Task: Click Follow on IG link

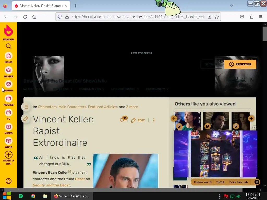Action: (x=203, y=182)
